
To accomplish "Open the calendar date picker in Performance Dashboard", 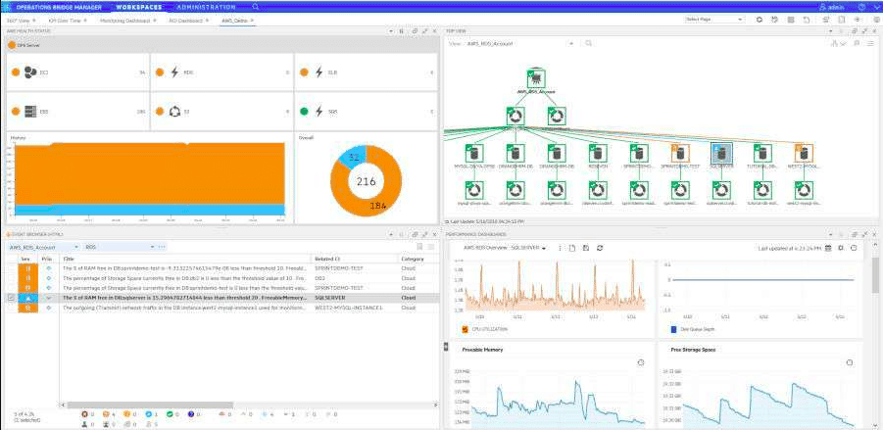I will point(828,248).
